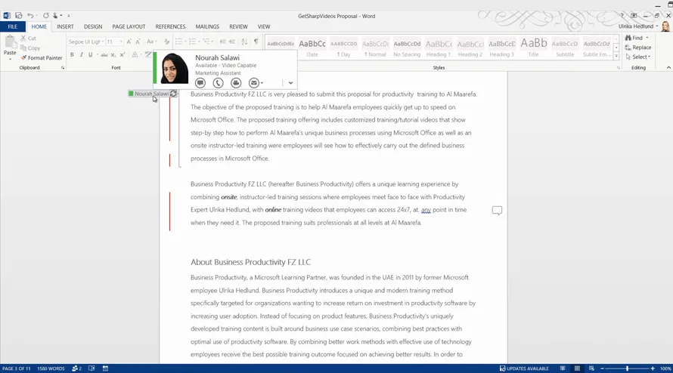Switch to Read Mode view
The width and height of the screenshot is (673, 373).
pos(563,368)
